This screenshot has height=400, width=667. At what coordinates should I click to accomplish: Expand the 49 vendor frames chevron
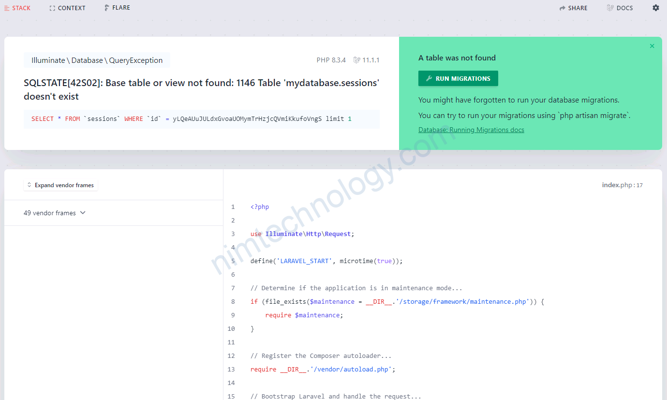click(83, 213)
